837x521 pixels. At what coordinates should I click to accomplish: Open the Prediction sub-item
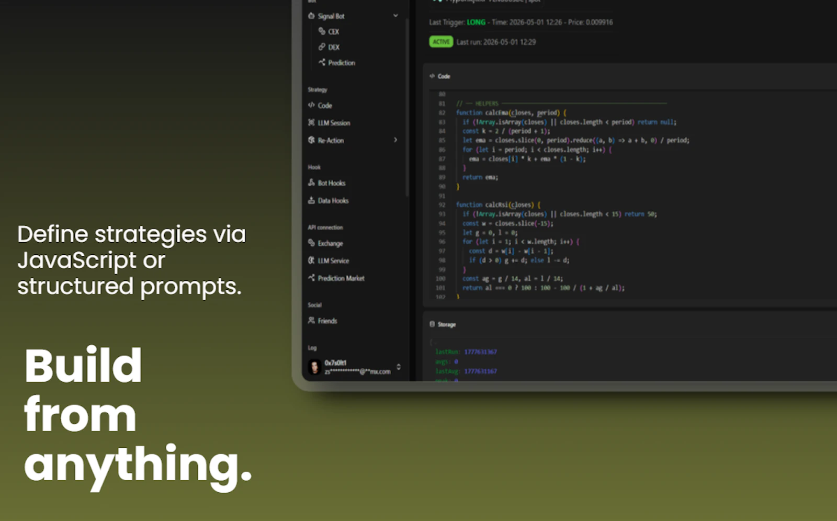[x=342, y=63]
